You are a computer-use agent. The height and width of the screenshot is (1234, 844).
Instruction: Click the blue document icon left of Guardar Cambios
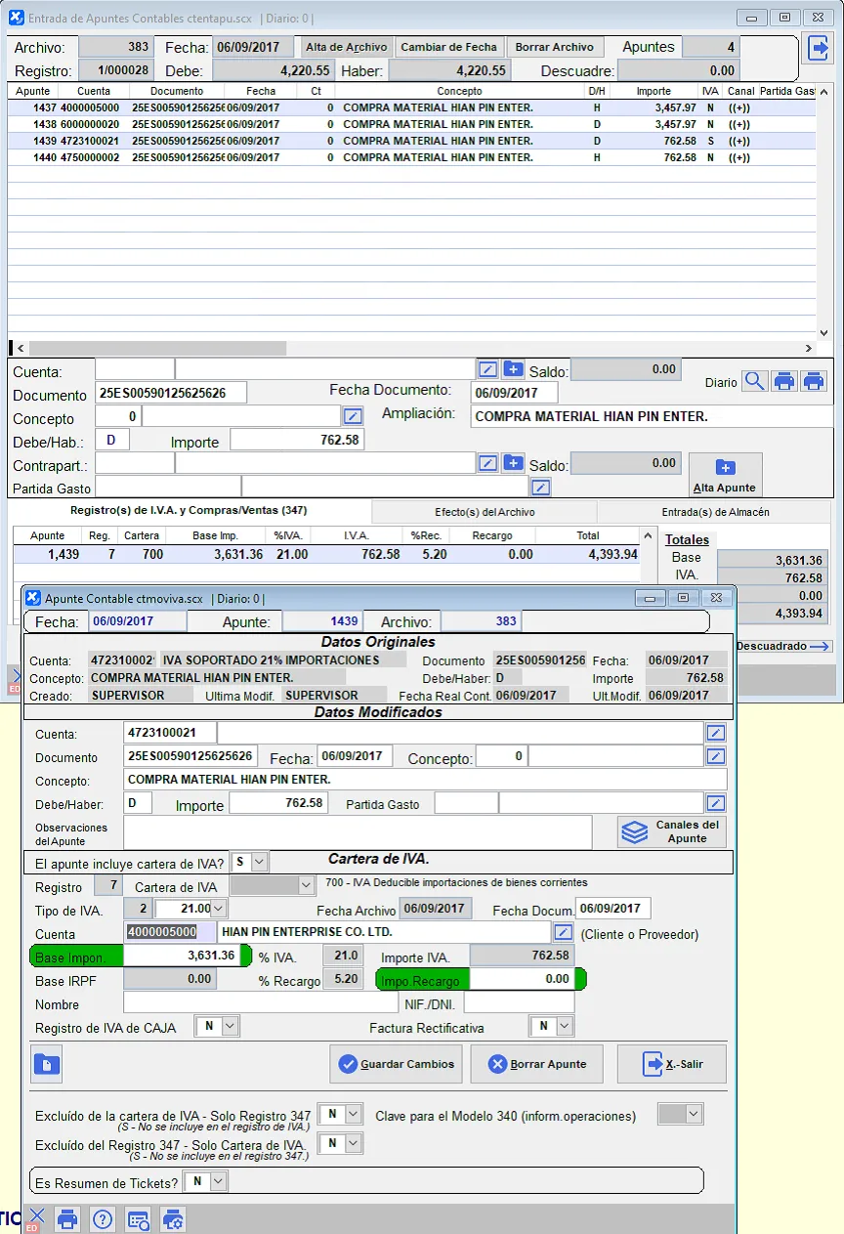(46, 1064)
